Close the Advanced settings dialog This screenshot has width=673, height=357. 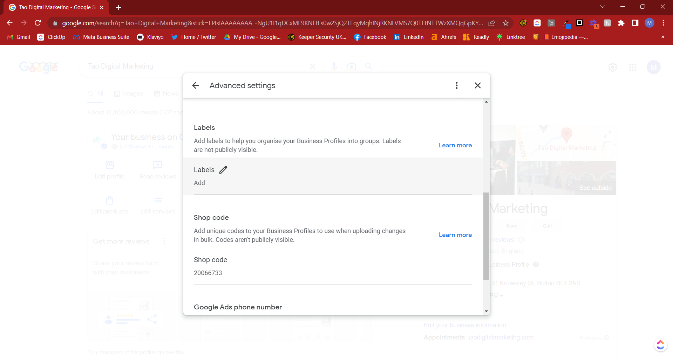pos(477,85)
